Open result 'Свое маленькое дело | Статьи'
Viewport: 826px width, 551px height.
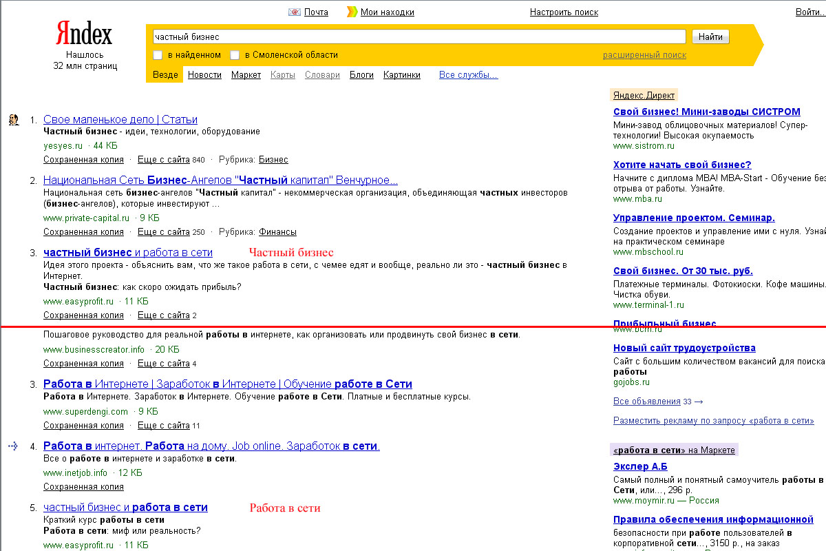[120, 119]
